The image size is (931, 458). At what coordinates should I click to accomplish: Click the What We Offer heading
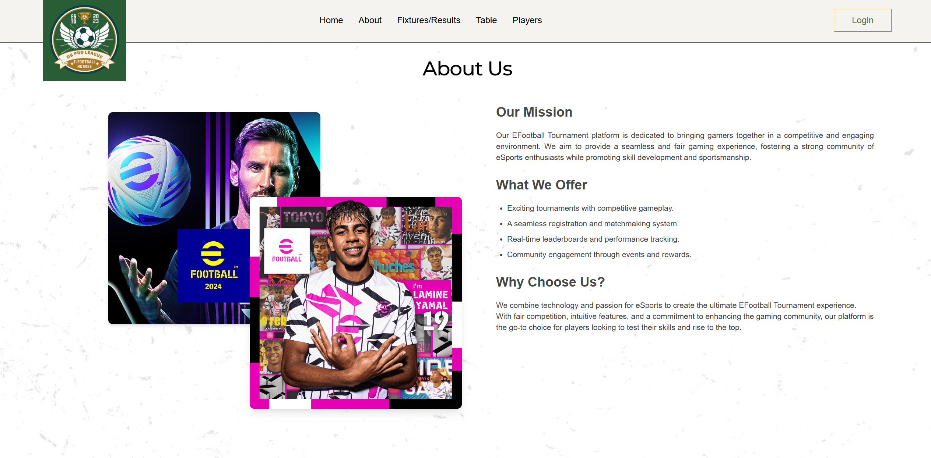click(x=541, y=185)
